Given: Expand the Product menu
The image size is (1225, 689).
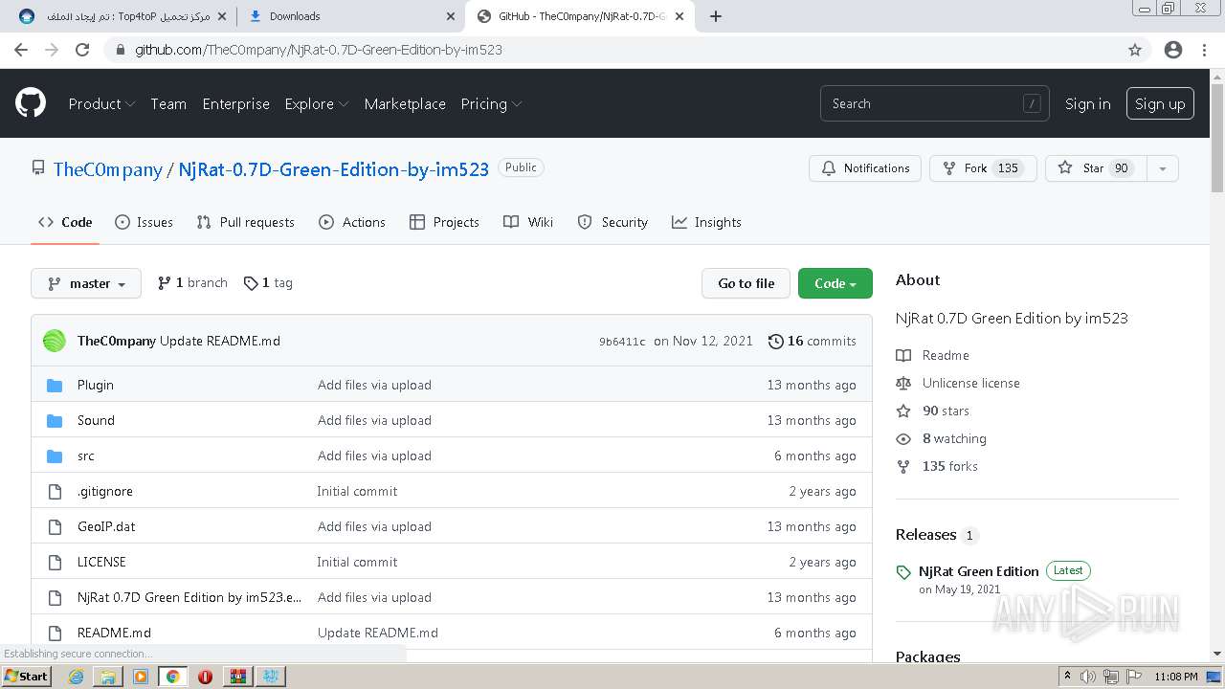Looking at the screenshot, I should (x=101, y=103).
